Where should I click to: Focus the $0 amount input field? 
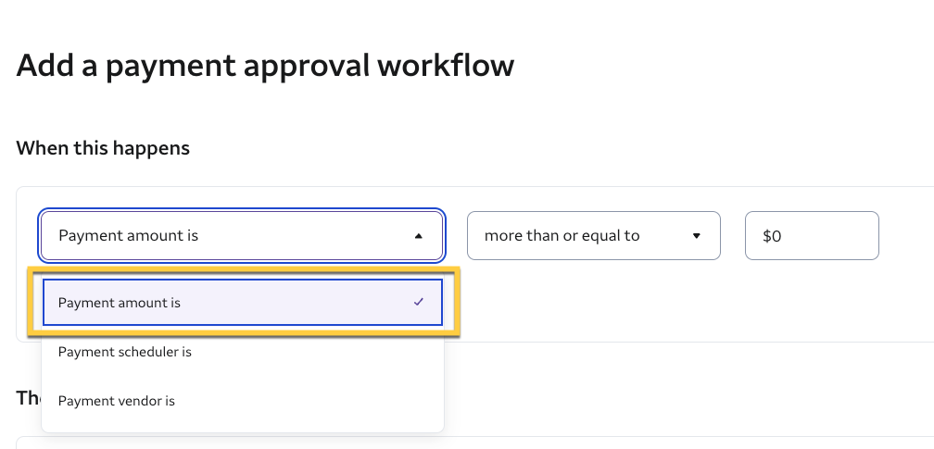(812, 236)
